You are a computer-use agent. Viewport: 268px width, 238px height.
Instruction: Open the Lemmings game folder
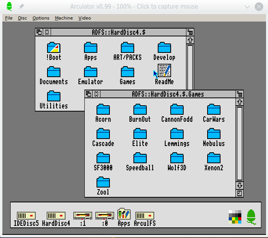pyautogui.click(x=177, y=134)
